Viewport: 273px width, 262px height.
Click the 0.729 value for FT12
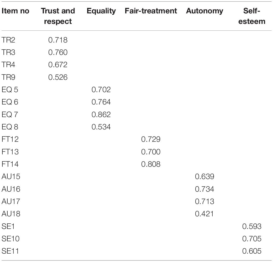[151, 139]
